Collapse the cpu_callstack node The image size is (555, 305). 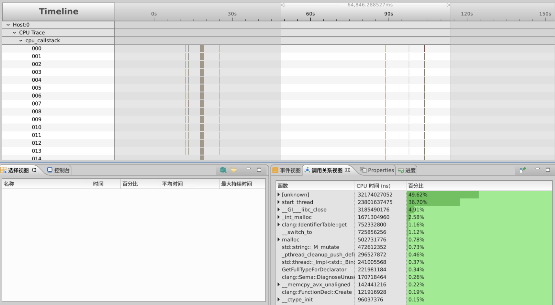point(21,41)
